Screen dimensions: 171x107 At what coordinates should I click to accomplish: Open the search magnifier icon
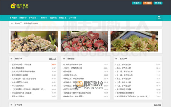tap(159, 18)
